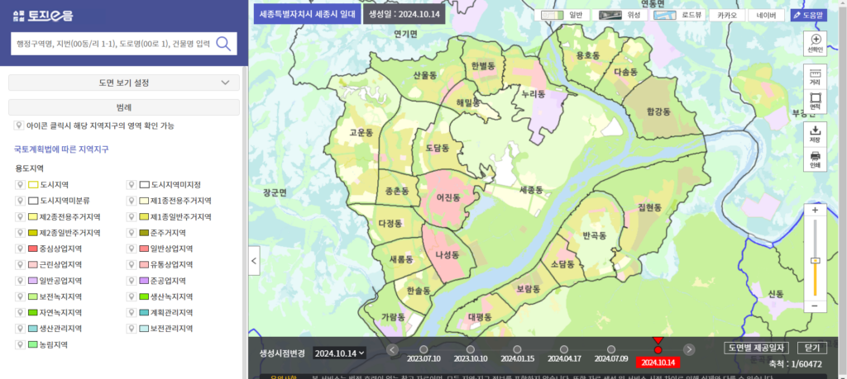This screenshot has height=379, width=847.
Task: Click location pin for 유통상업지역
Action: tap(132, 265)
